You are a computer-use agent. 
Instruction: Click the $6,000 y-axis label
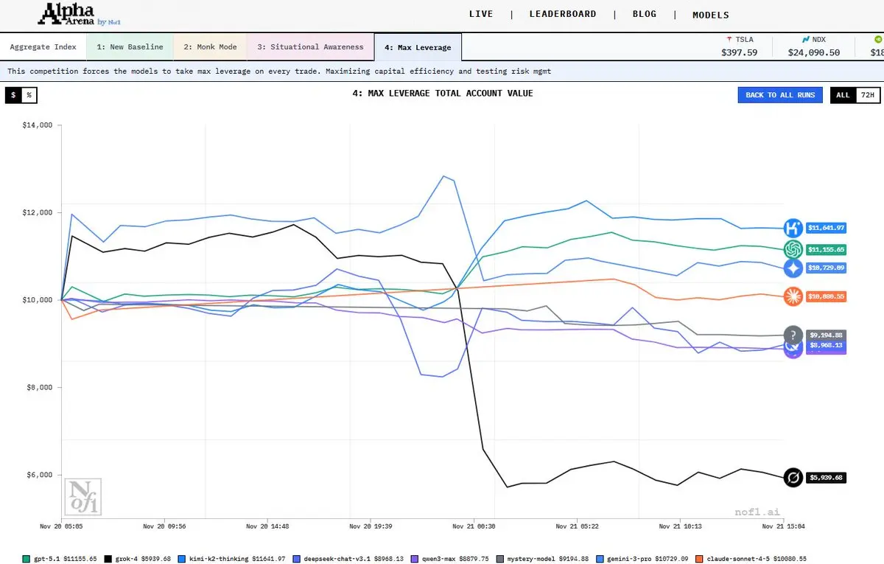click(38, 475)
